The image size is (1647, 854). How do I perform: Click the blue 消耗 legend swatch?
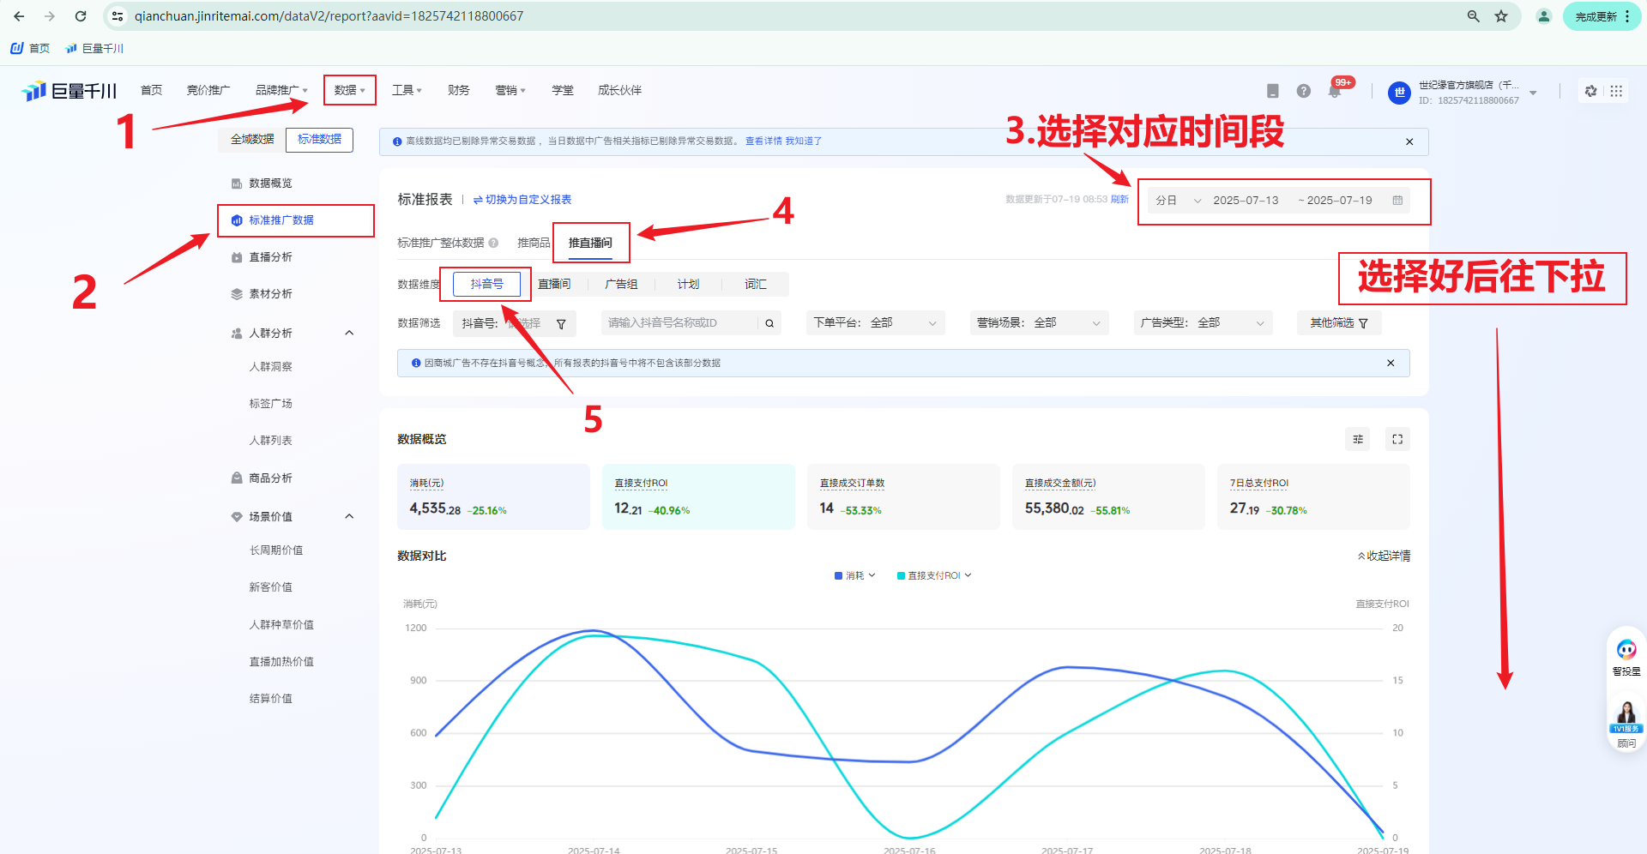(x=838, y=576)
